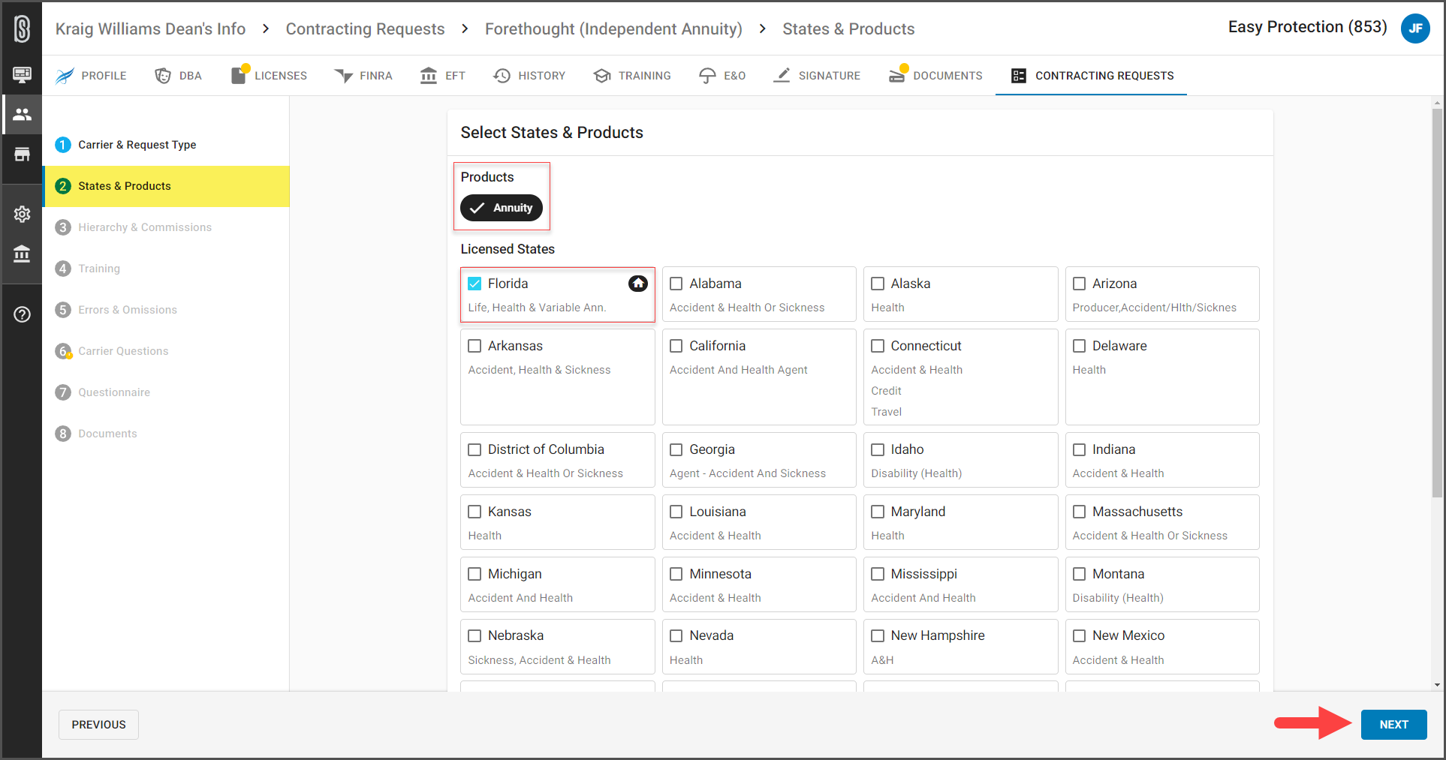This screenshot has width=1446, height=760.
Task: Click the JF user avatar
Action: [1415, 29]
